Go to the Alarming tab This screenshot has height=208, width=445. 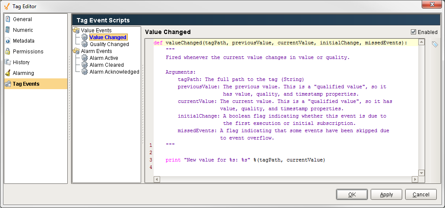[x=36, y=73]
